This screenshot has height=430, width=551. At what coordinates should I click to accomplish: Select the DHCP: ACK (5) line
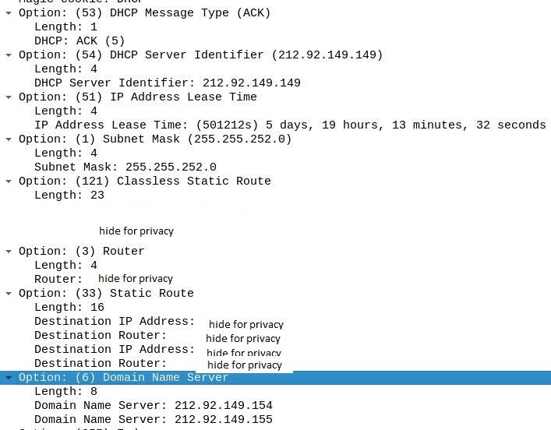click(x=79, y=41)
